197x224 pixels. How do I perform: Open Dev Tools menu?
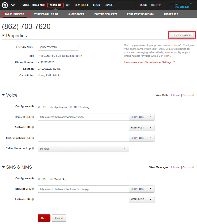pos(82,5)
